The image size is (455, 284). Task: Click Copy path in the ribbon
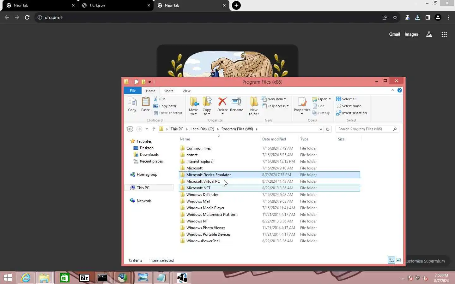tap(165, 106)
